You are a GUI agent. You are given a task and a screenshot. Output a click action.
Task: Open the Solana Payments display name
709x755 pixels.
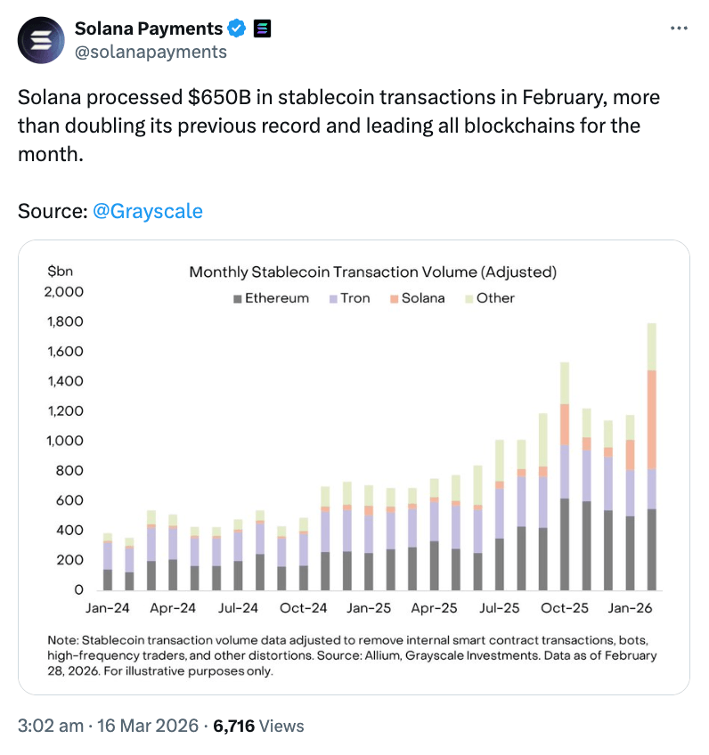click(x=148, y=29)
